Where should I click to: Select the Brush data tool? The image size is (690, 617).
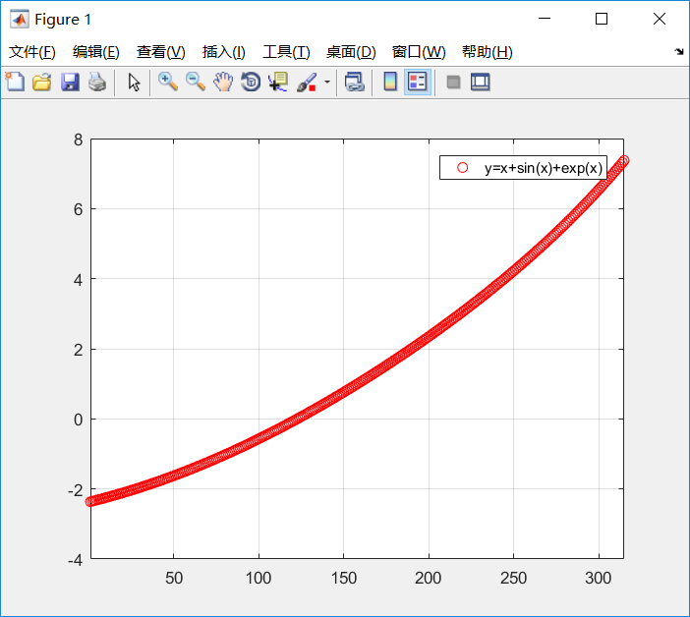[307, 82]
